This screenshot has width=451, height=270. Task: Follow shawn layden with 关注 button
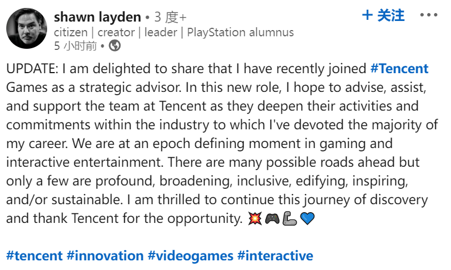[x=383, y=15]
